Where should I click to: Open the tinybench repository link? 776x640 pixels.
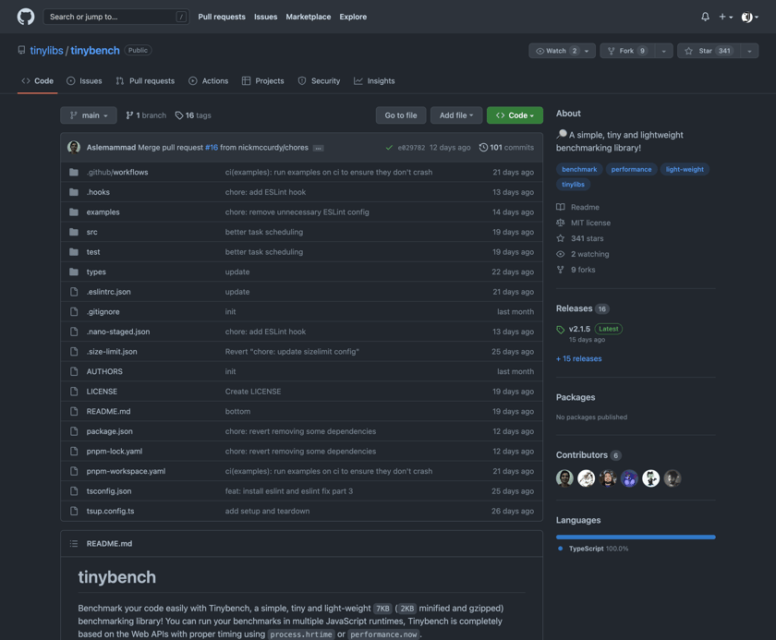point(95,51)
